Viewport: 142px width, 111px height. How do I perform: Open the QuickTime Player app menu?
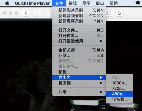32,3
